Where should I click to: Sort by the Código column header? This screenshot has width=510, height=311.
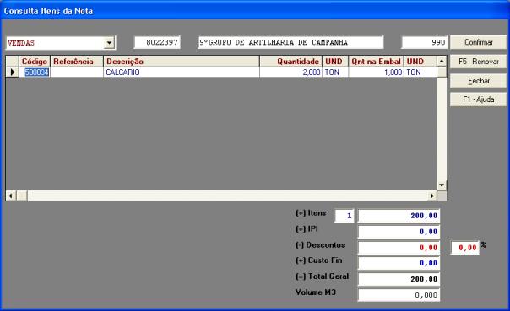35,61
